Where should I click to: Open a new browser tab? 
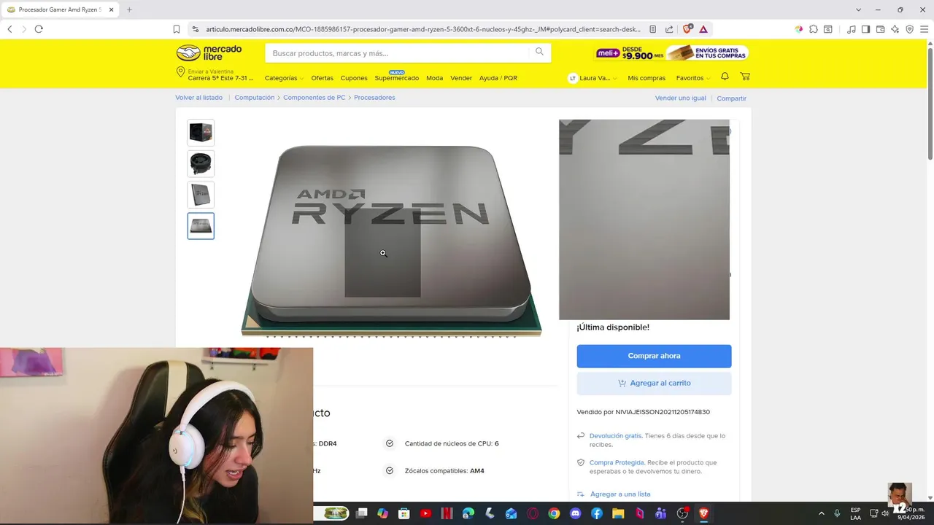coord(129,9)
